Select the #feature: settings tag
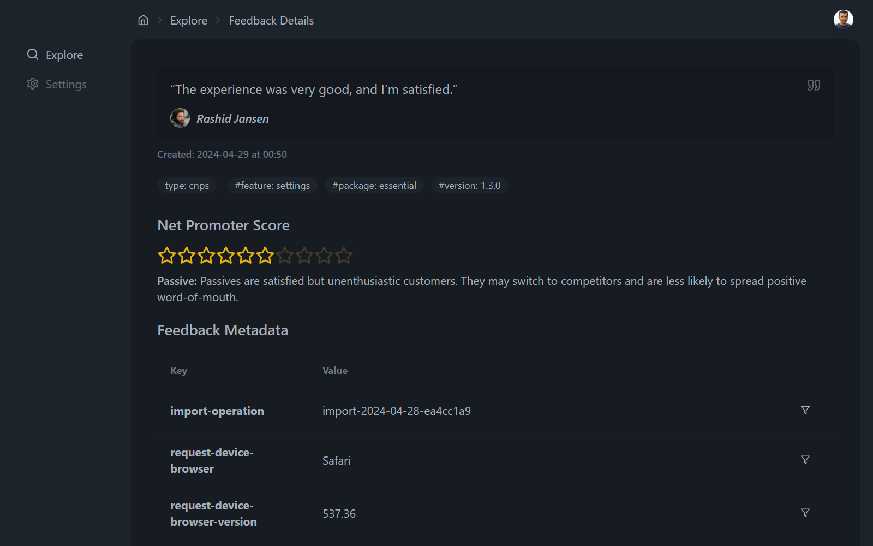This screenshot has height=546, width=873. click(272, 186)
